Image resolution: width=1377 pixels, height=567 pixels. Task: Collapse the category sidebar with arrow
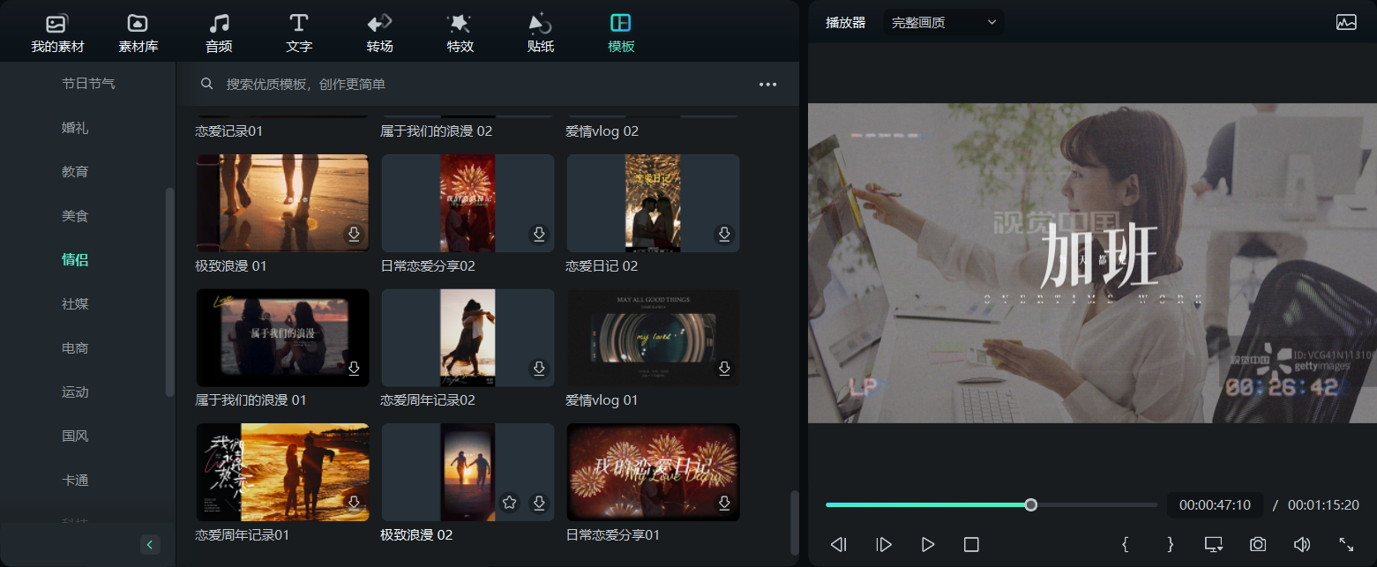tap(150, 544)
